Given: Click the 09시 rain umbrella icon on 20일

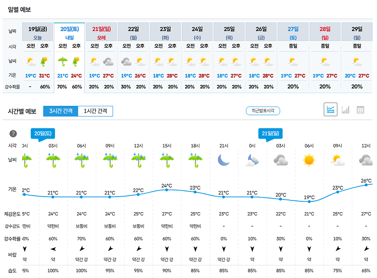Looking at the screenshot, I should tap(110, 160).
